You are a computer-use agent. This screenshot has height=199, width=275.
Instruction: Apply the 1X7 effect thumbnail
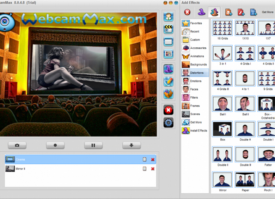tap(267, 28)
